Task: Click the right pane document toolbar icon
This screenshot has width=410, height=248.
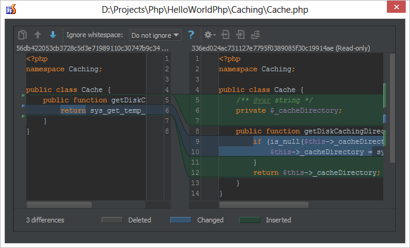Action: [240, 35]
